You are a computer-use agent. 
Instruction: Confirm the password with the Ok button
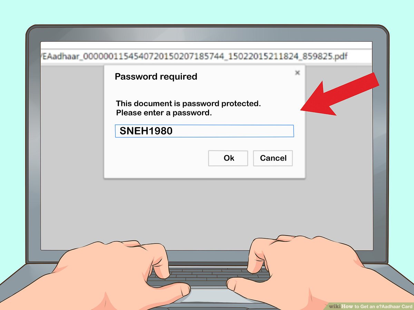pos(228,158)
